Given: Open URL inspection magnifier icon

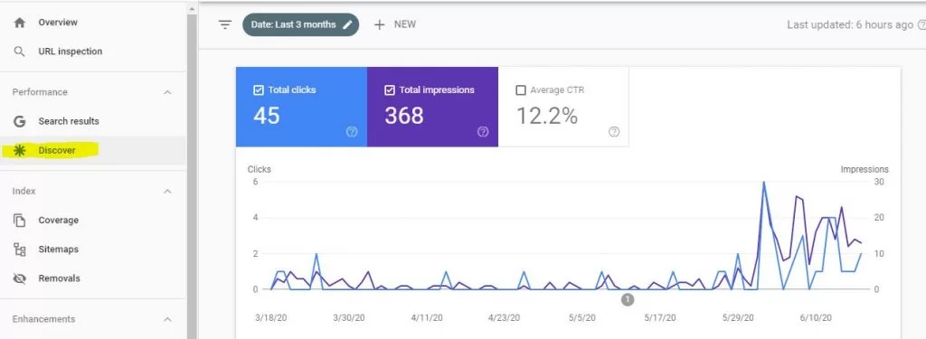Looking at the screenshot, I should point(20,52).
